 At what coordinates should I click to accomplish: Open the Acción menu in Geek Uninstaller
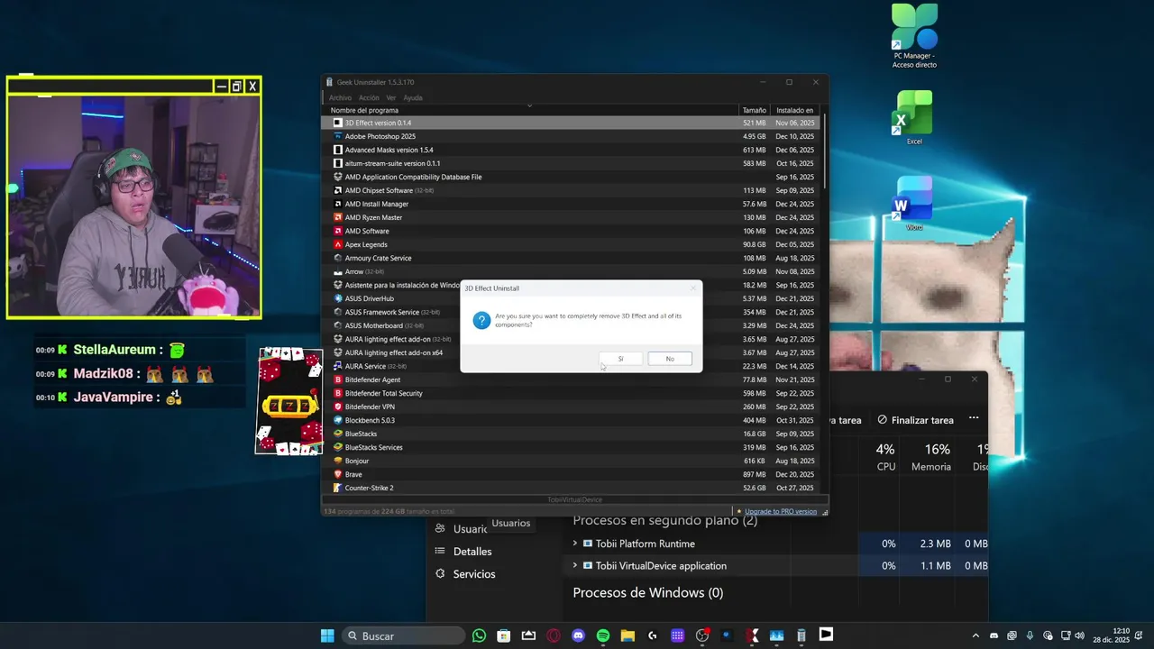(x=369, y=97)
